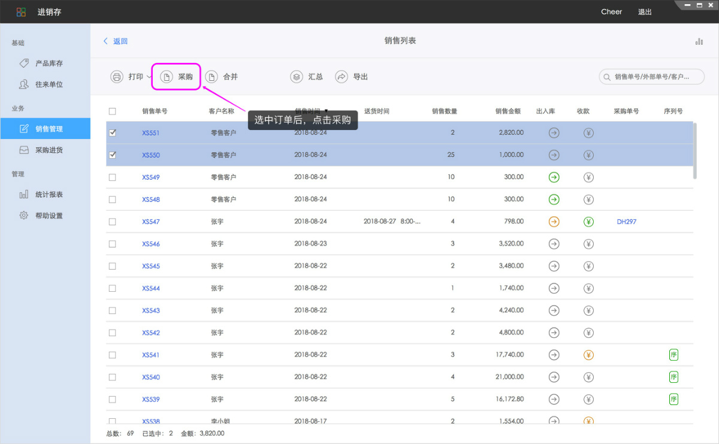Image resolution: width=719 pixels, height=444 pixels.
Task: Click the 客户名称 column header
Action: (x=221, y=111)
